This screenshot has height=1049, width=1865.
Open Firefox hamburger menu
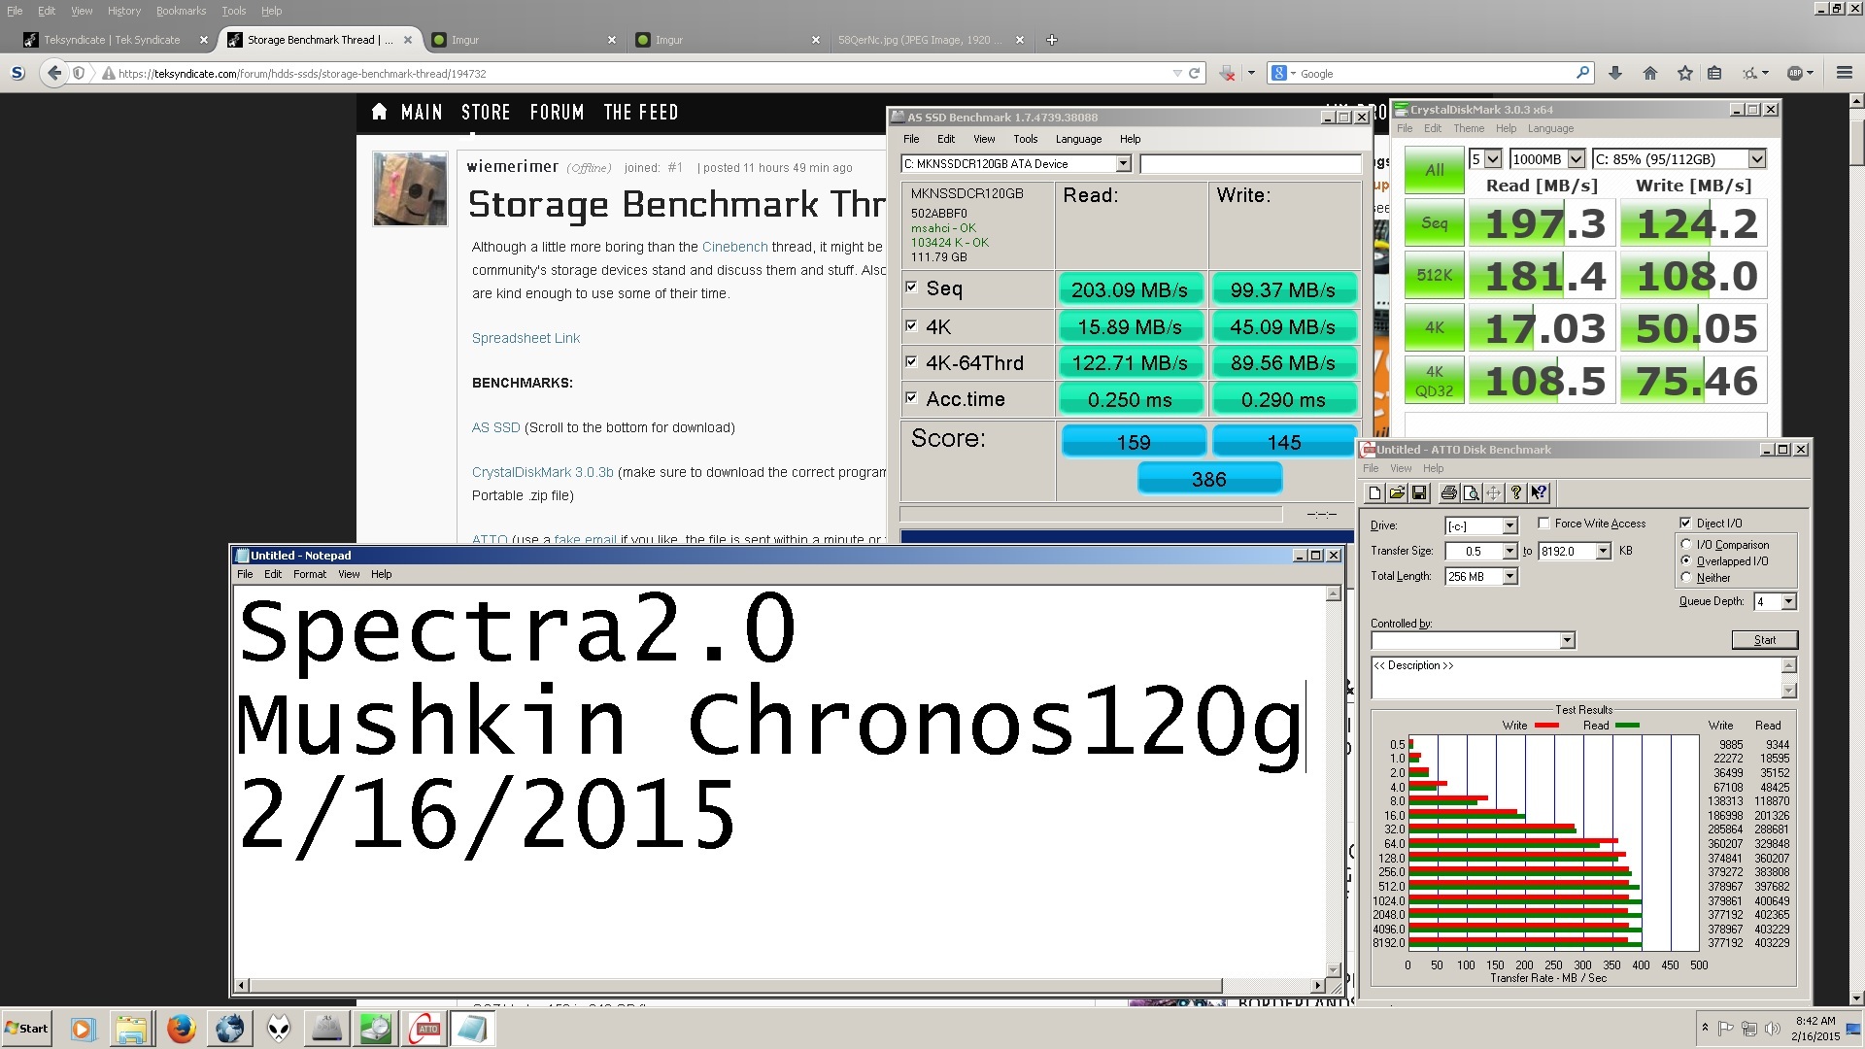tap(1844, 73)
